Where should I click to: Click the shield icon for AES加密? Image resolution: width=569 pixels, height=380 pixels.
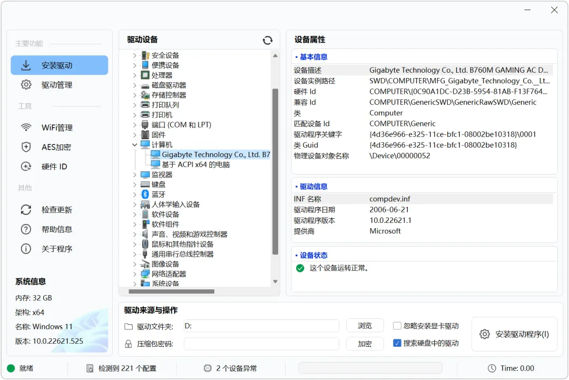(x=26, y=147)
